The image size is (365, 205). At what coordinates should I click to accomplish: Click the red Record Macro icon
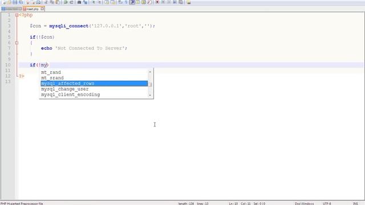(157, 2)
